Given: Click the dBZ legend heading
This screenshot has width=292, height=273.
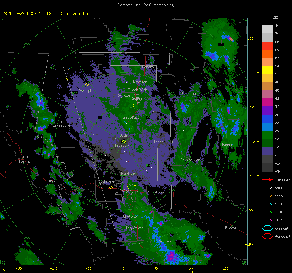Looking at the screenshot, I should pos(275,17).
